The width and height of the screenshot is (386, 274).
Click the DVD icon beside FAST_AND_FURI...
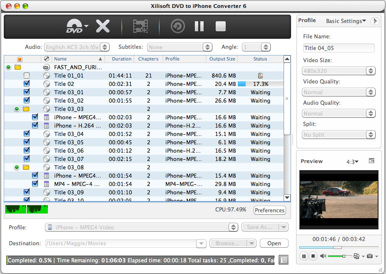click(x=47, y=67)
